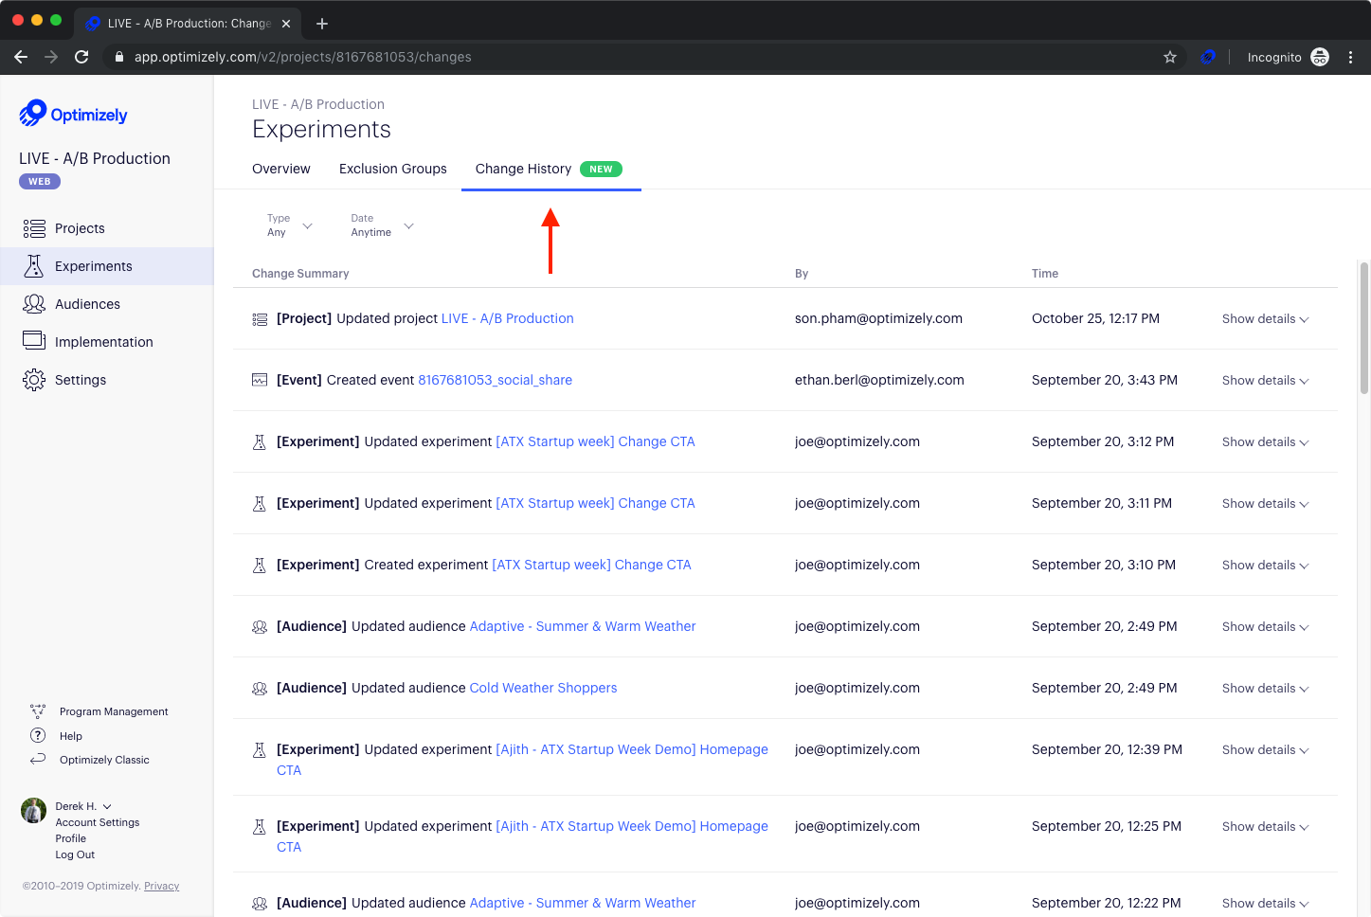Screen dimensions: 1371x917
Task: Click the site lock icon in address bar
Action: tap(119, 57)
